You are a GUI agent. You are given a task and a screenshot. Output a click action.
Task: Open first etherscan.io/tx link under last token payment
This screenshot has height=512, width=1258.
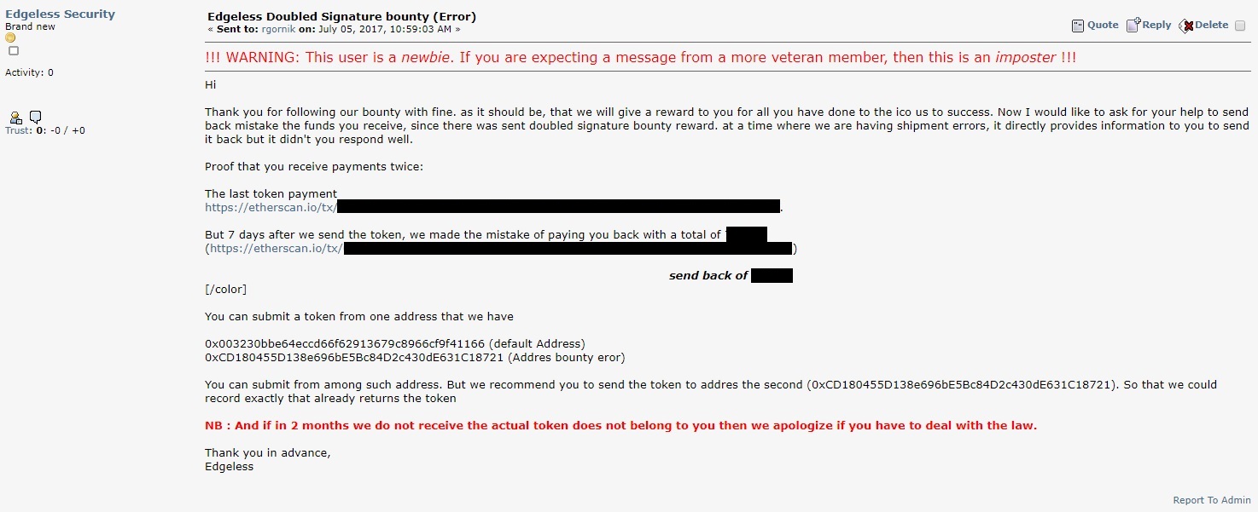point(271,207)
